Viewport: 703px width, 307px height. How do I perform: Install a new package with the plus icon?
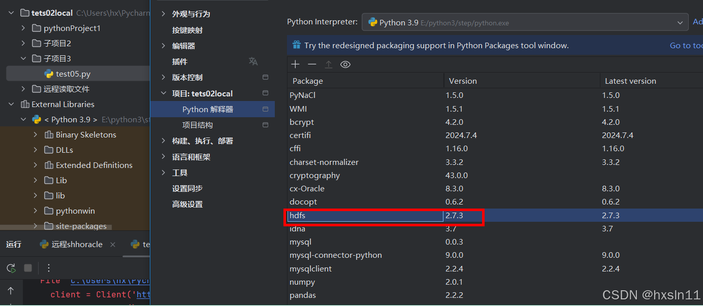click(295, 64)
